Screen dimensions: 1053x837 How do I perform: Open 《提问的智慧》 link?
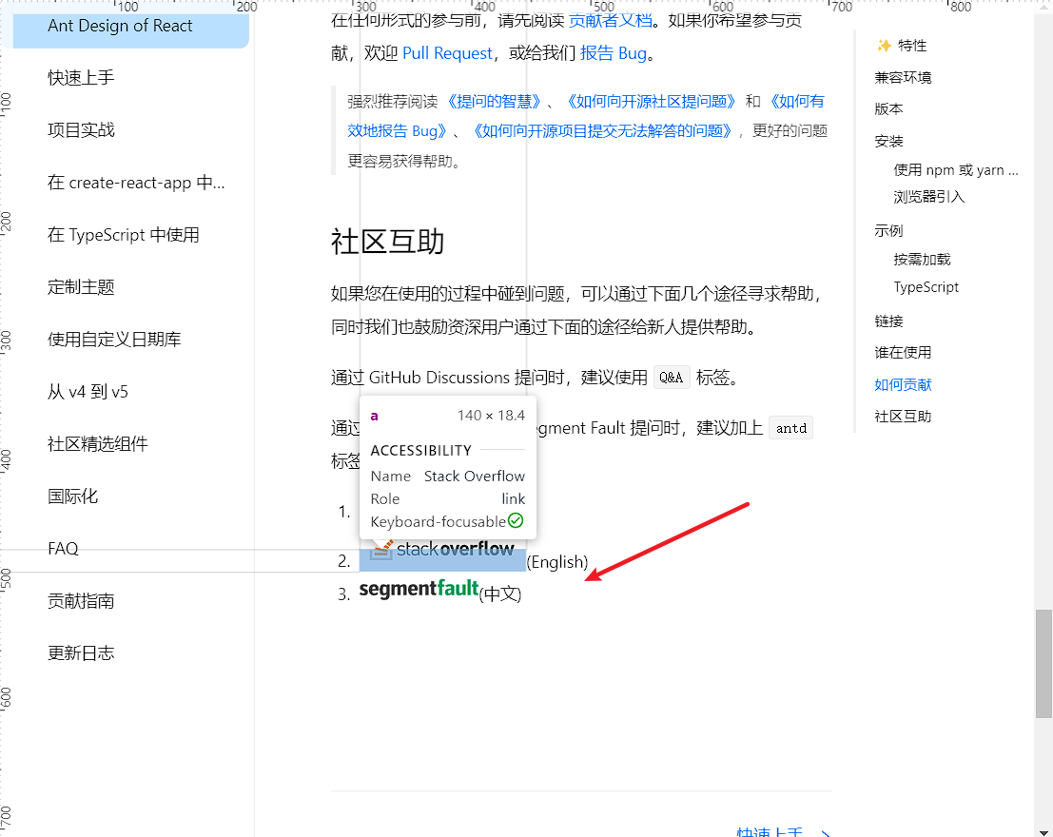click(x=495, y=102)
